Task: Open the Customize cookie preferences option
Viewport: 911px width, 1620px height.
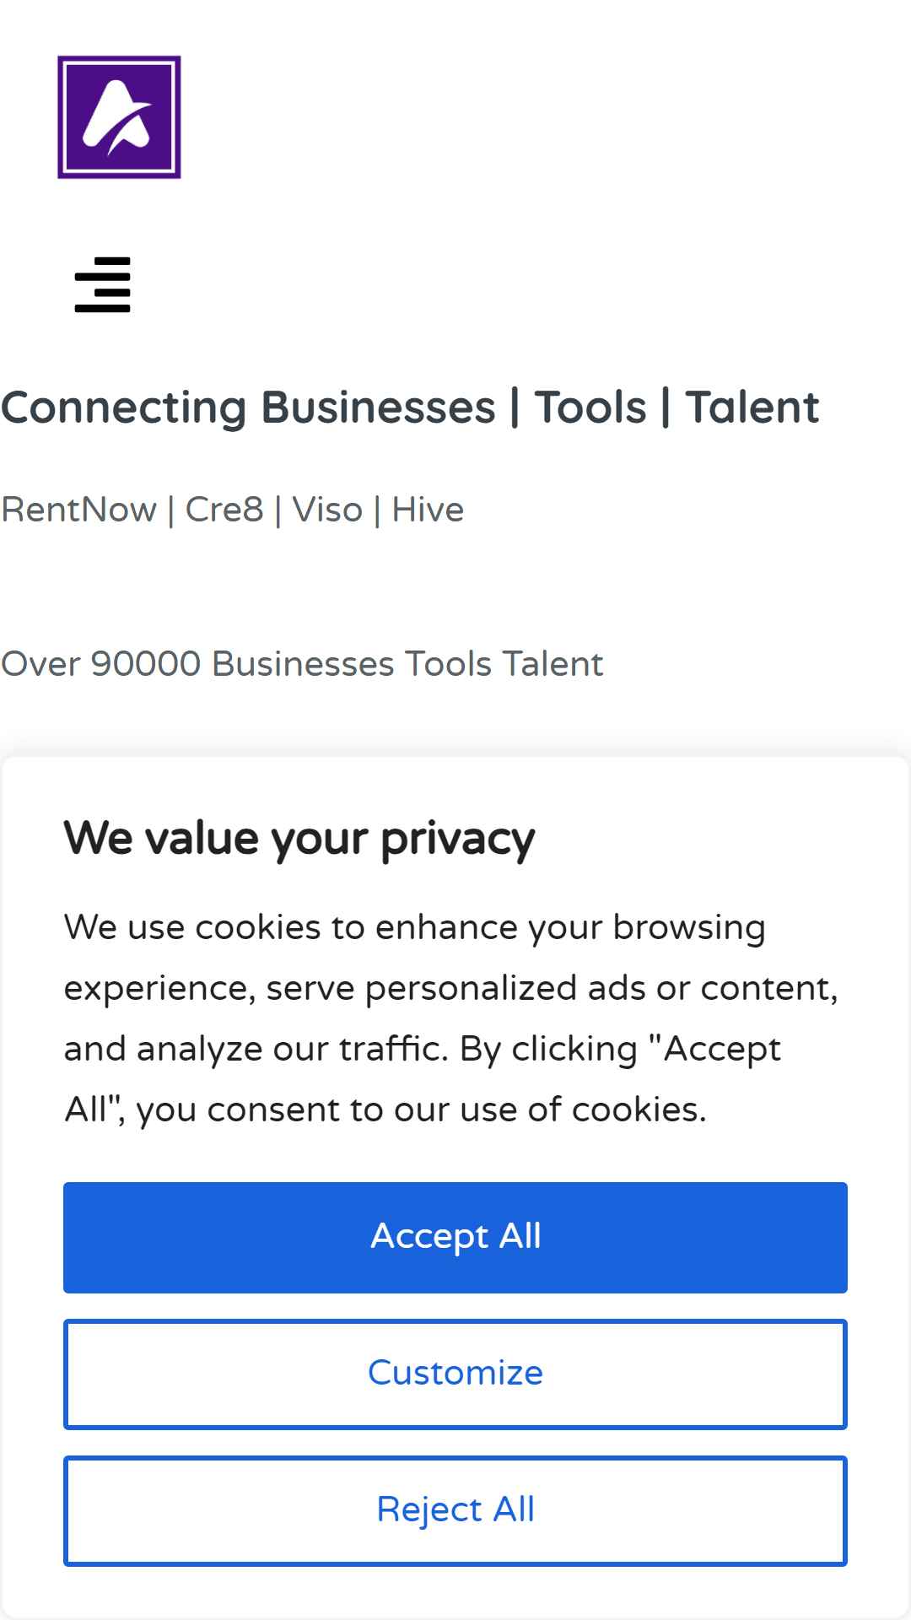Action: tap(455, 1374)
